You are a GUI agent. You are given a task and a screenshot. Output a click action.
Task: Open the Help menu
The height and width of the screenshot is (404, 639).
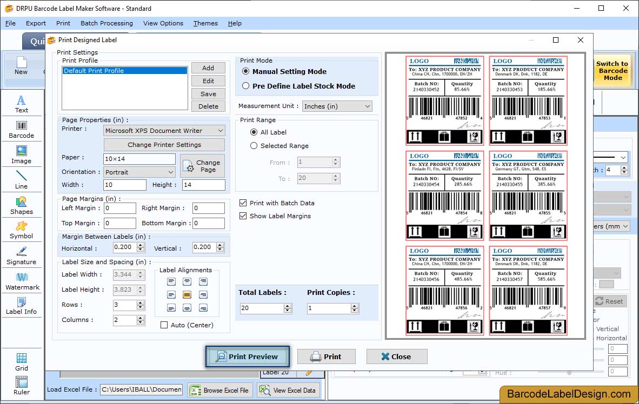(235, 23)
